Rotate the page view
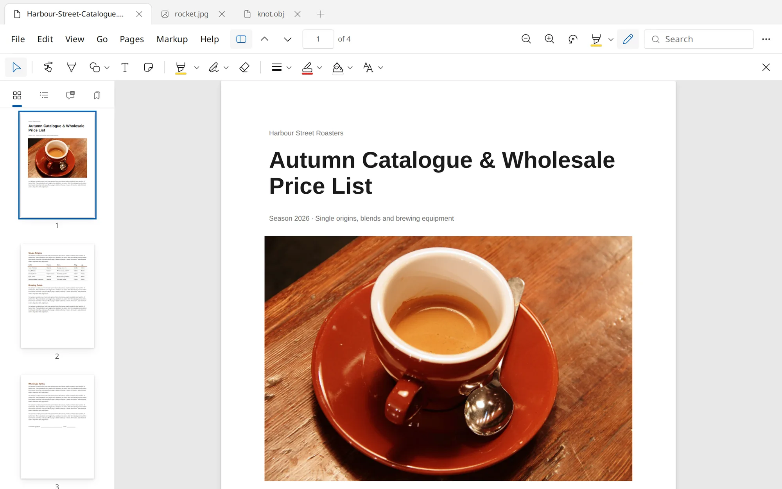The width and height of the screenshot is (782, 489). (573, 39)
